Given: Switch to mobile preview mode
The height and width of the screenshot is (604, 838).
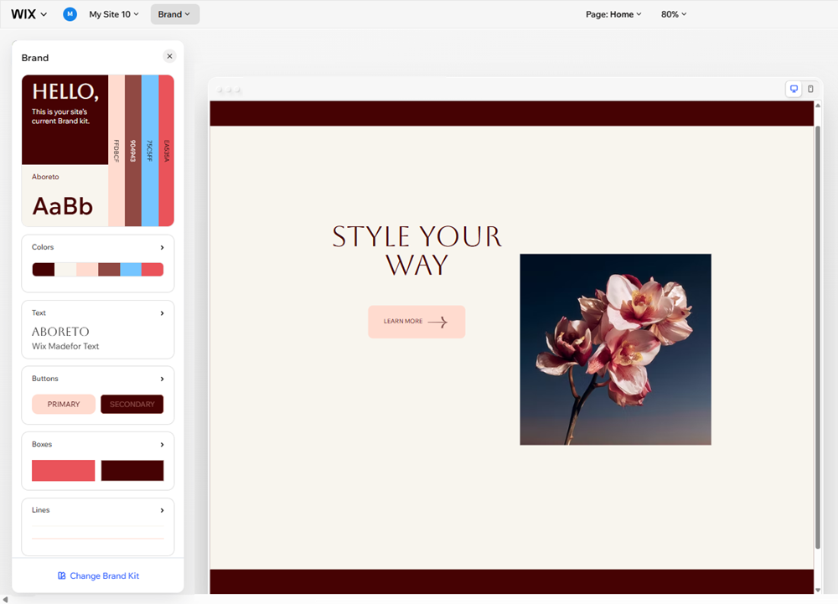Looking at the screenshot, I should (x=810, y=89).
